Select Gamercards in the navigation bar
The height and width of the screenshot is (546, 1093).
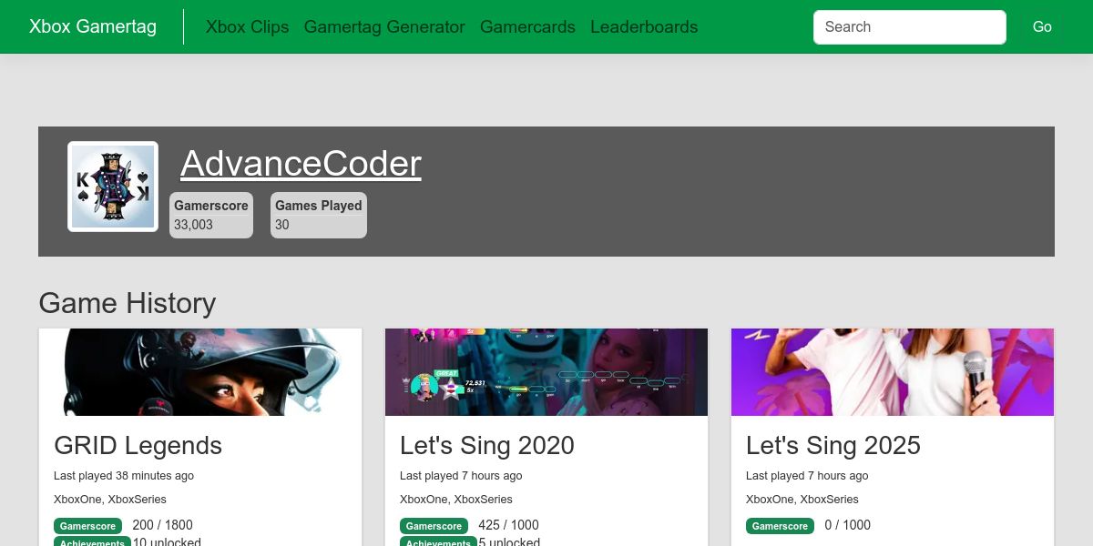[527, 26]
